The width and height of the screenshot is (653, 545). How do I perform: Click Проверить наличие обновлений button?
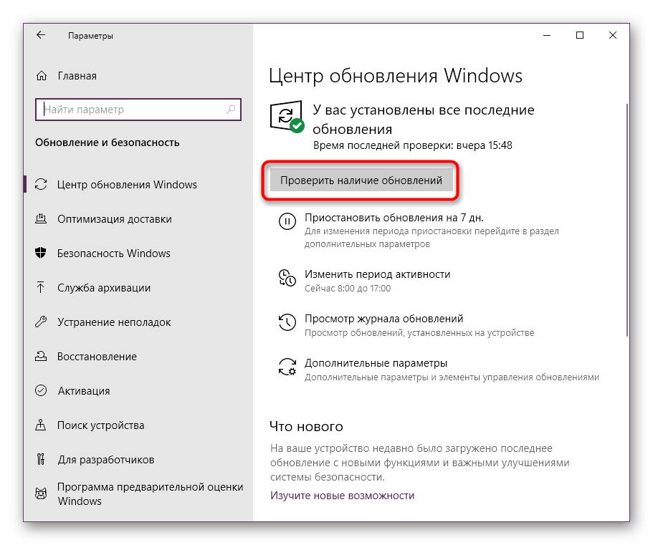coord(361,180)
